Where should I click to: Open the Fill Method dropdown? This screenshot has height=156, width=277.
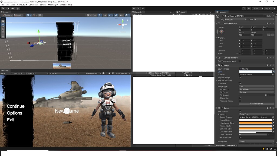(256, 89)
